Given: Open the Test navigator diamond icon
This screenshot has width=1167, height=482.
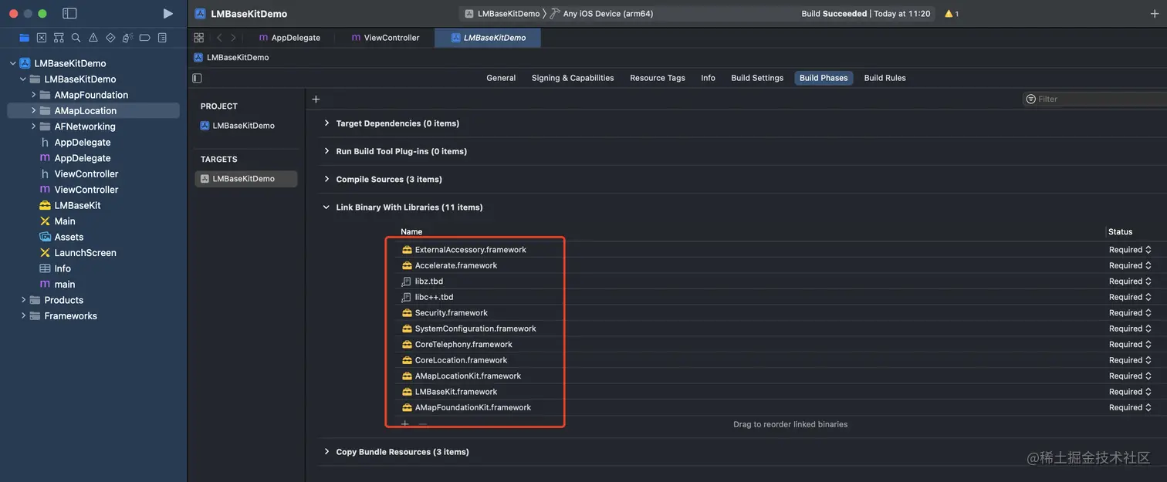Looking at the screenshot, I should pos(110,38).
